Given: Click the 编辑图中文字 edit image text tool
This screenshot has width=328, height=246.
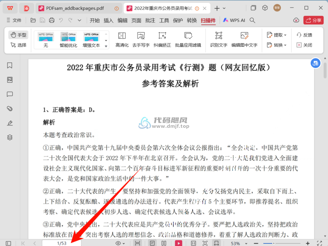Looking at the screenshot, I should coord(244,40).
